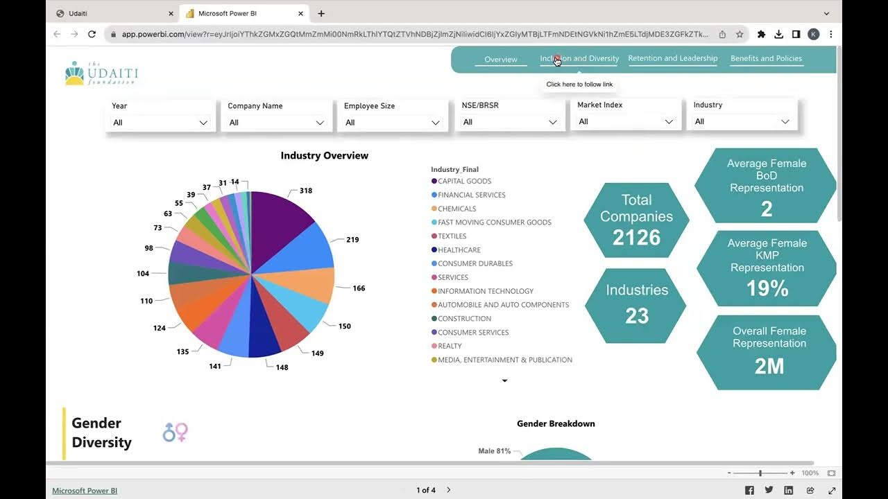Click the fit to page icon
Image resolution: width=888 pixels, height=499 pixels.
click(831, 473)
